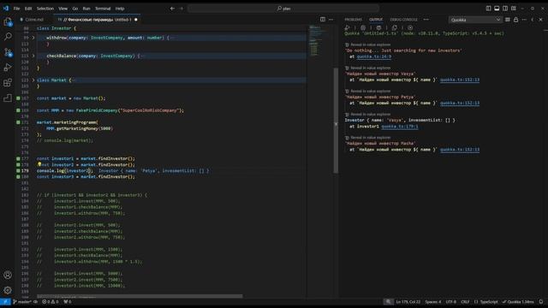Screen dimensions: 548x308
Task: Show more panel tabs via the ellipsis
Action: [x=426, y=20]
